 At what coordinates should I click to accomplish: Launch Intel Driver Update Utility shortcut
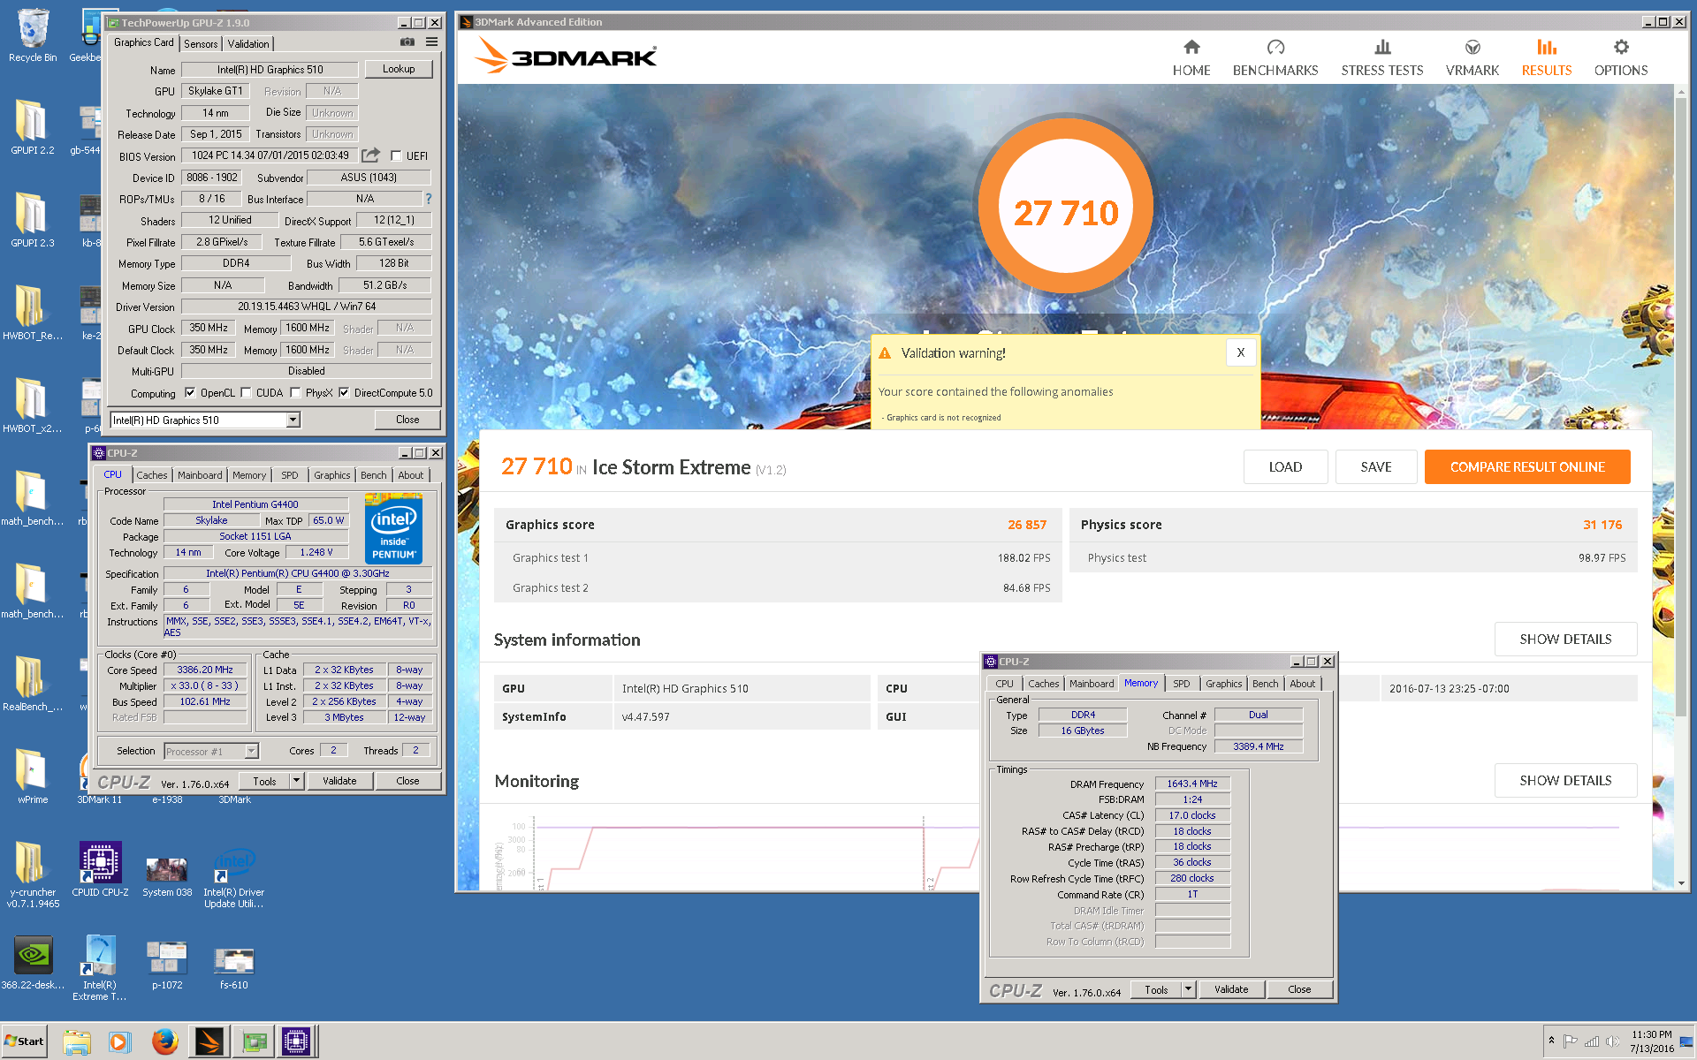[x=233, y=877]
